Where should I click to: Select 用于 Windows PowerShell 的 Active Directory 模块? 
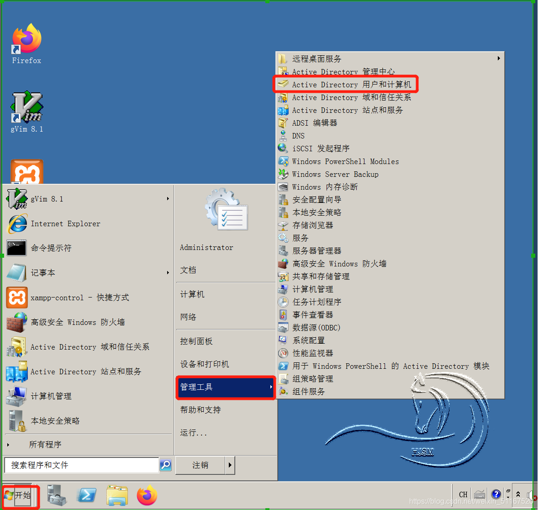pos(390,366)
